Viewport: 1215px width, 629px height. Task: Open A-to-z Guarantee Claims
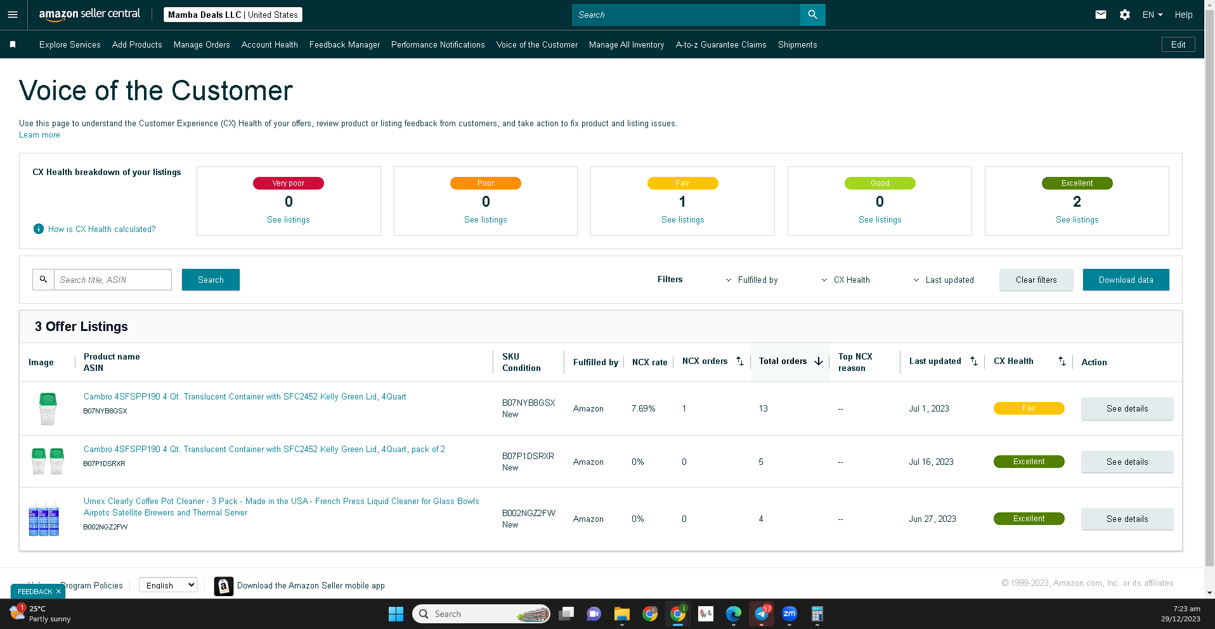tap(721, 44)
